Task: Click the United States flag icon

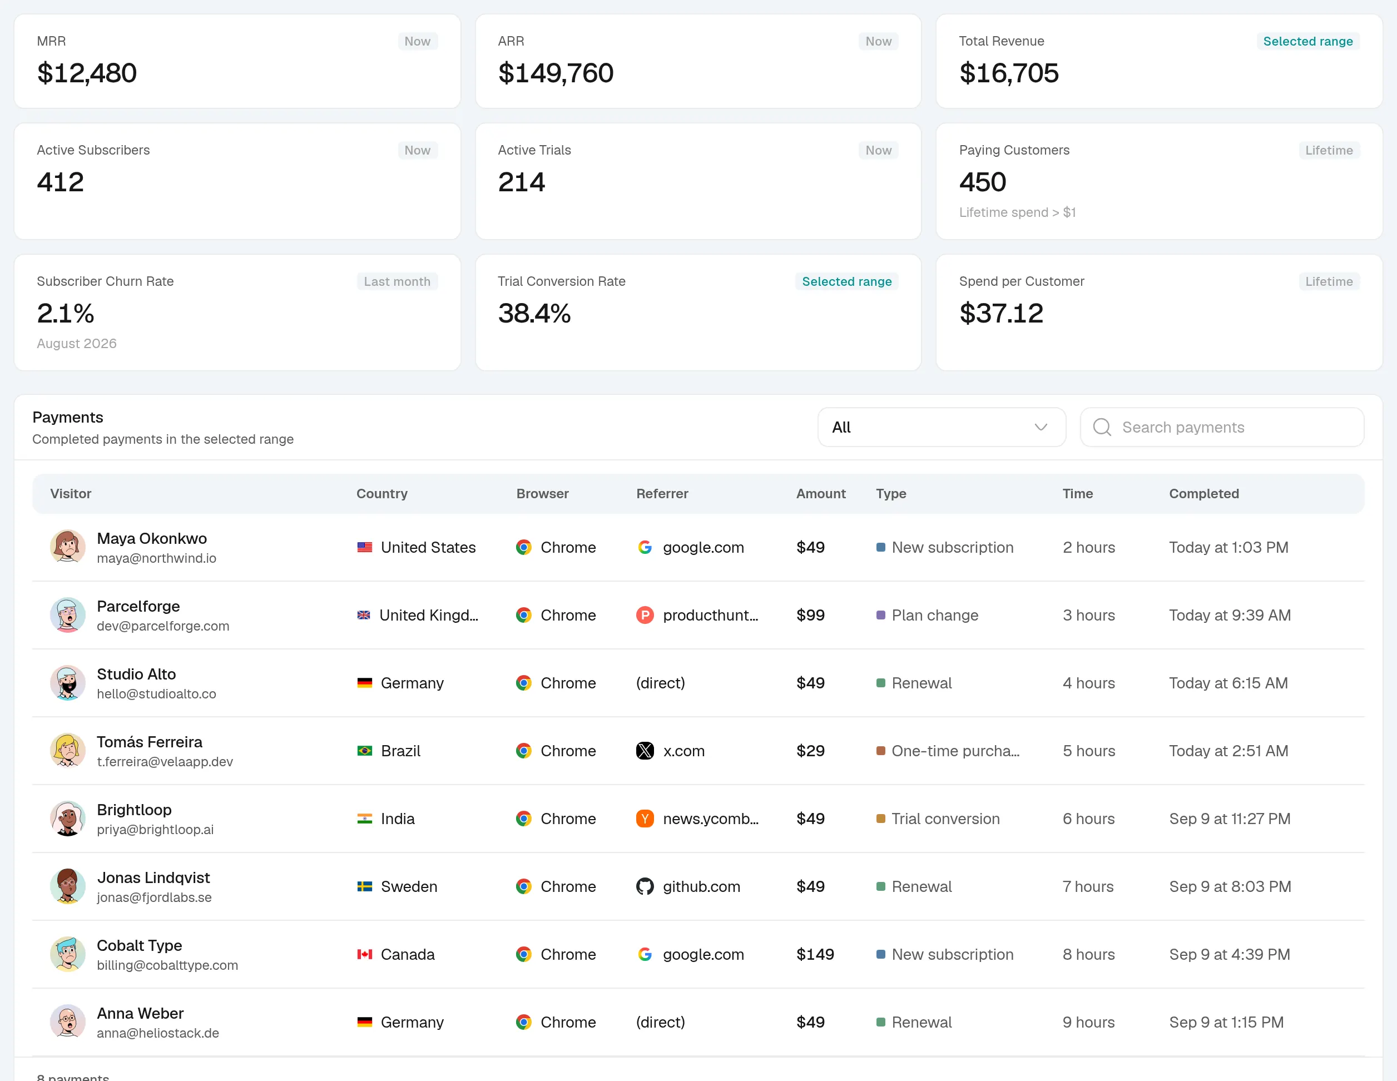Action: (365, 547)
